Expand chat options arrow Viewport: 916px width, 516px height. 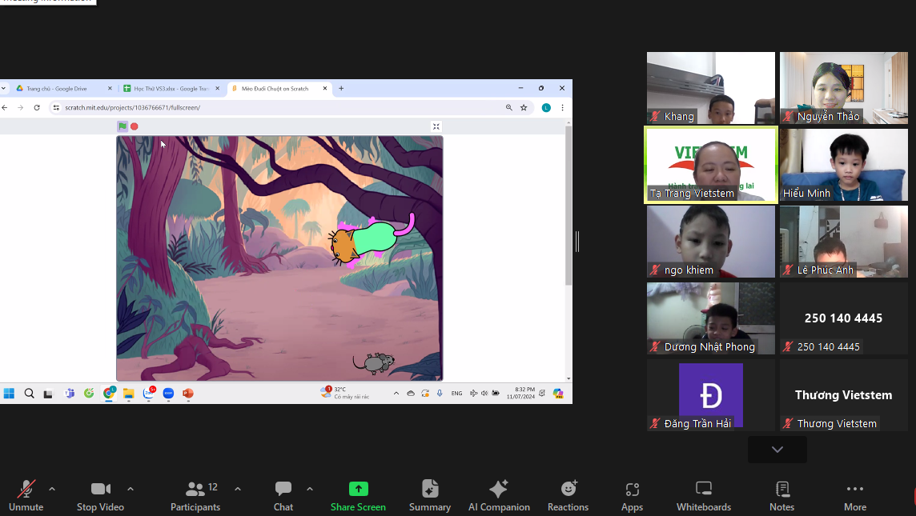tap(310, 489)
